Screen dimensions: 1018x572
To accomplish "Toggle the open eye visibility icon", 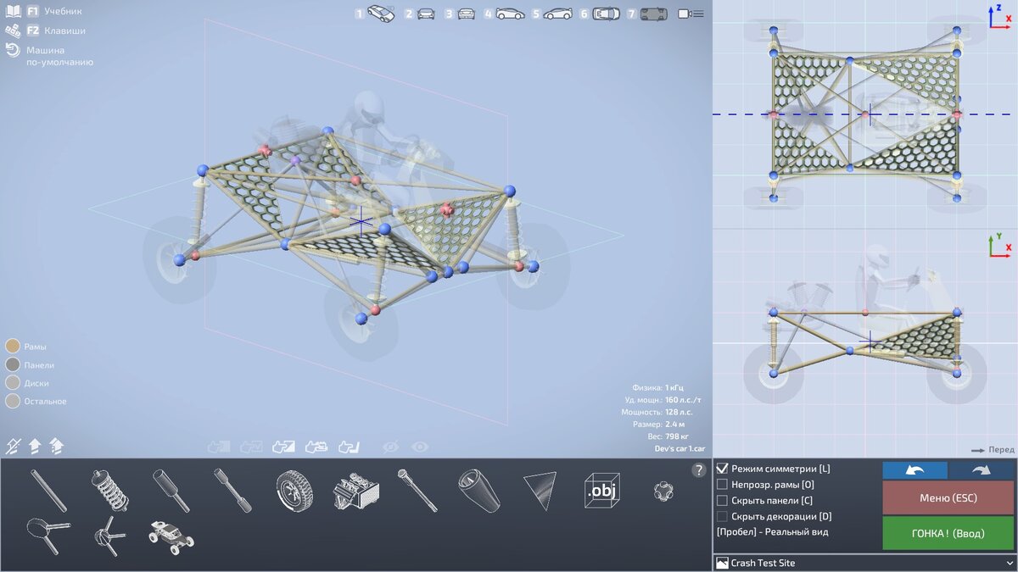I will [x=419, y=446].
